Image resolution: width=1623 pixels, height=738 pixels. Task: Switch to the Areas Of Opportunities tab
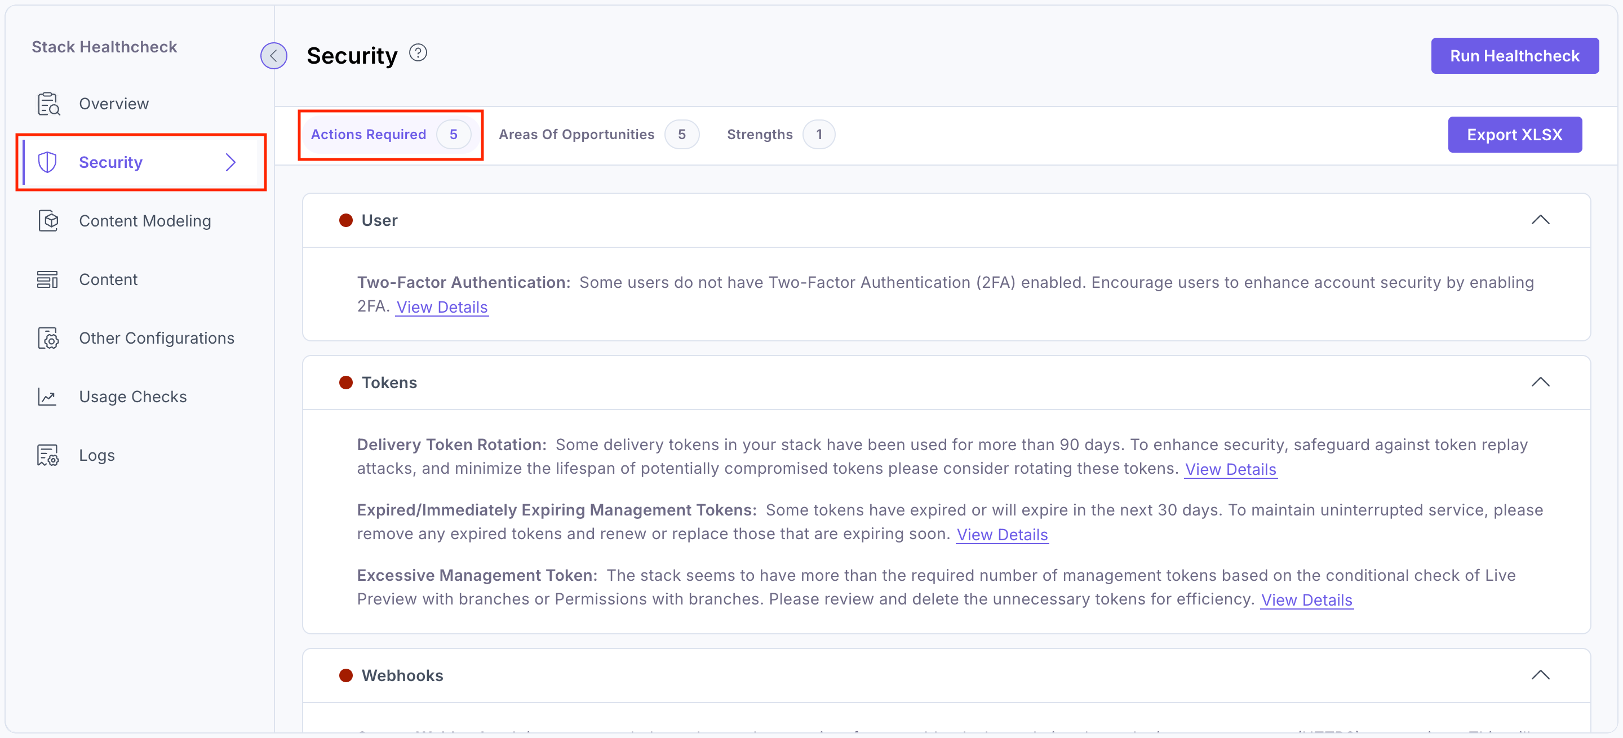(x=577, y=134)
